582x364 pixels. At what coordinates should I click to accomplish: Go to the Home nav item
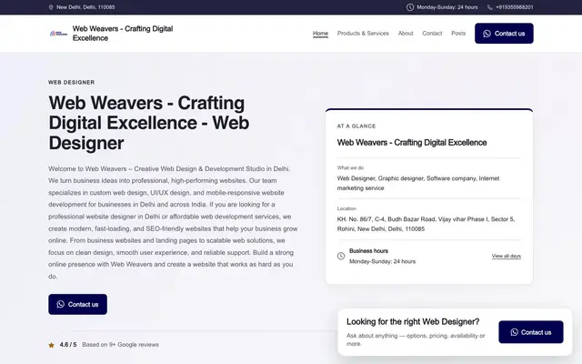click(320, 34)
